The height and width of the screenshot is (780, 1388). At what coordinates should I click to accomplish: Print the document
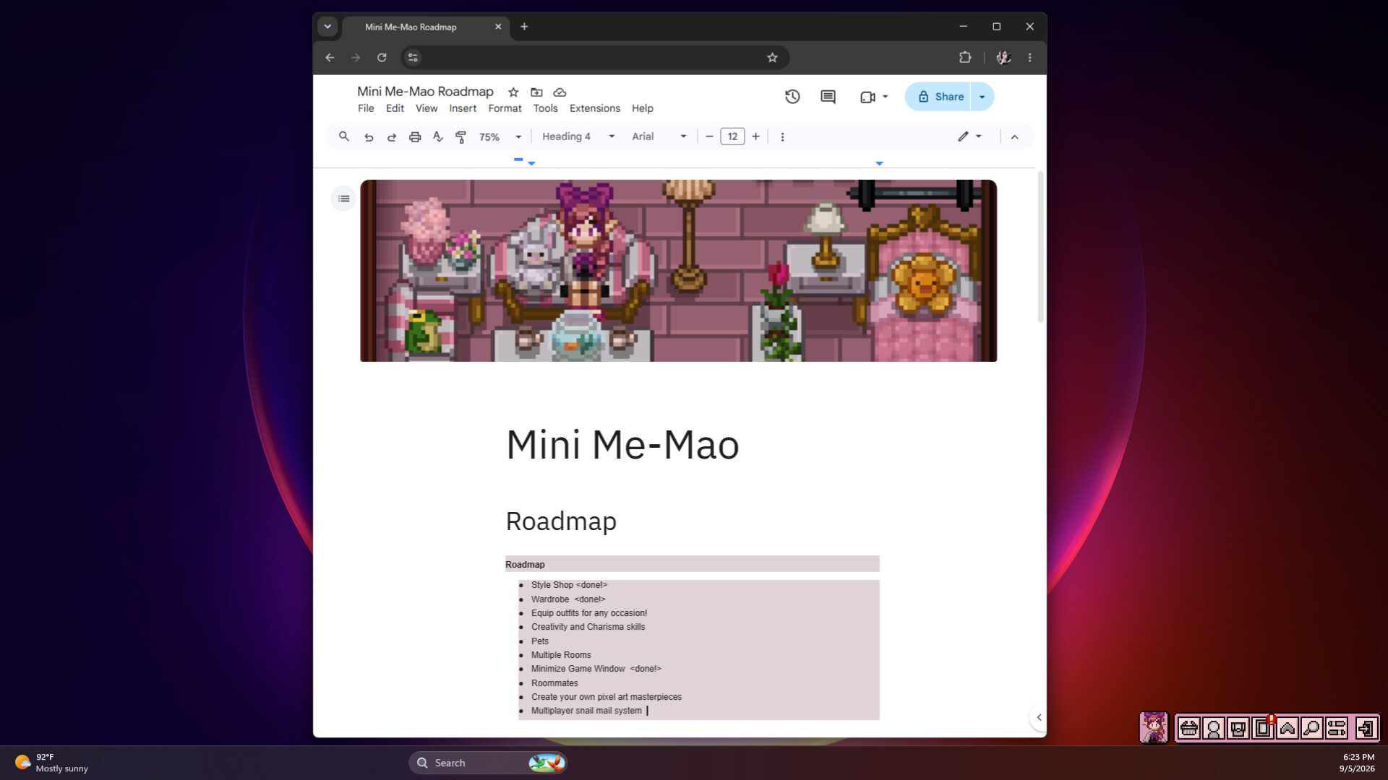[415, 136]
